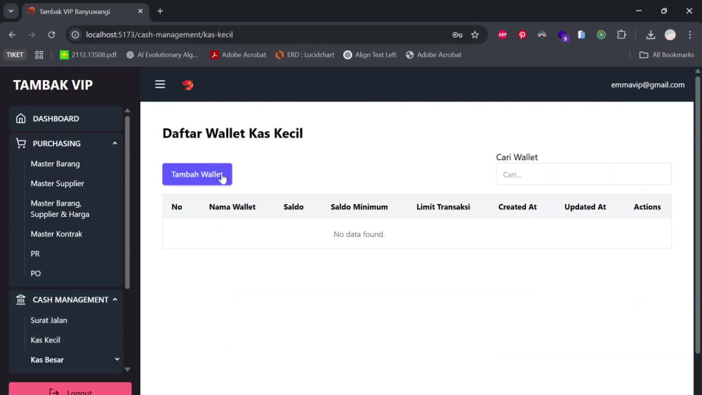Image resolution: width=702 pixels, height=395 pixels.
Task: Open the PR menu item
Action: [35, 254]
